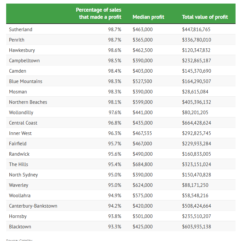Select the Sutherland row name
Viewport: 243px width, 241px height.
click(21, 30)
